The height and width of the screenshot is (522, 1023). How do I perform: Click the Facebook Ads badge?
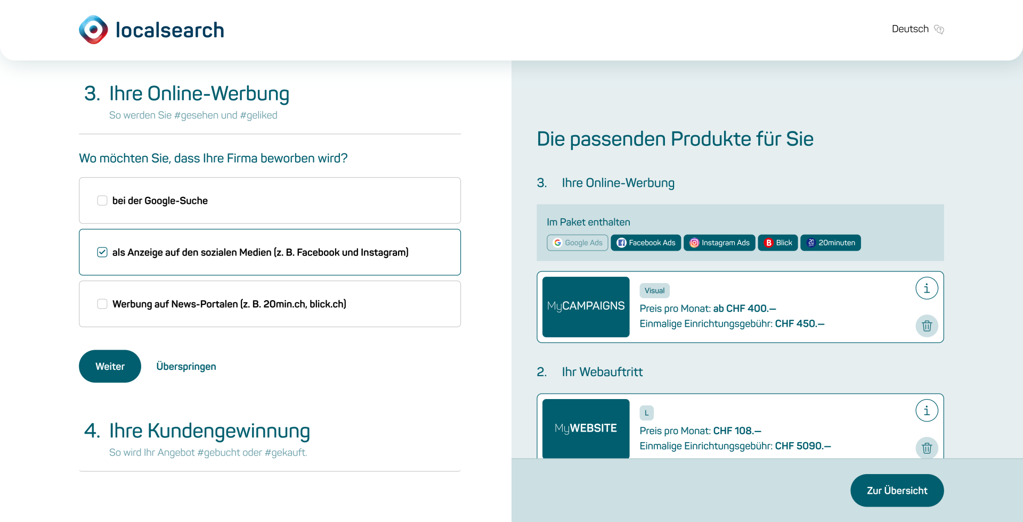[x=646, y=243]
